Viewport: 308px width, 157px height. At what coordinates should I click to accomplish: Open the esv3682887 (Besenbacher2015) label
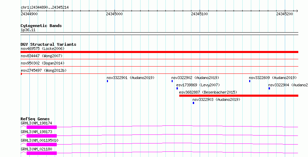point(208,92)
